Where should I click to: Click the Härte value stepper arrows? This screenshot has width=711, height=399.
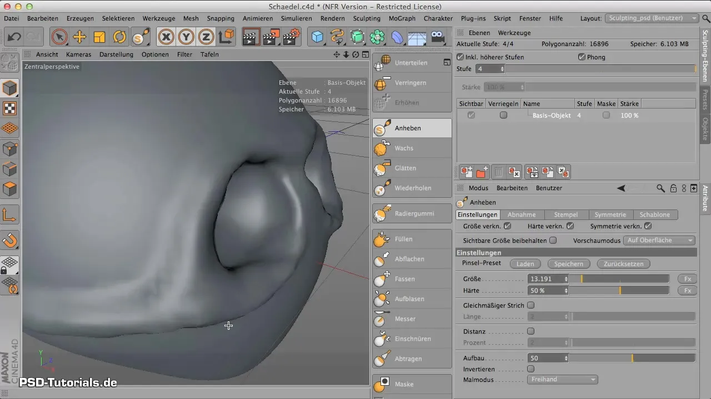566,290
